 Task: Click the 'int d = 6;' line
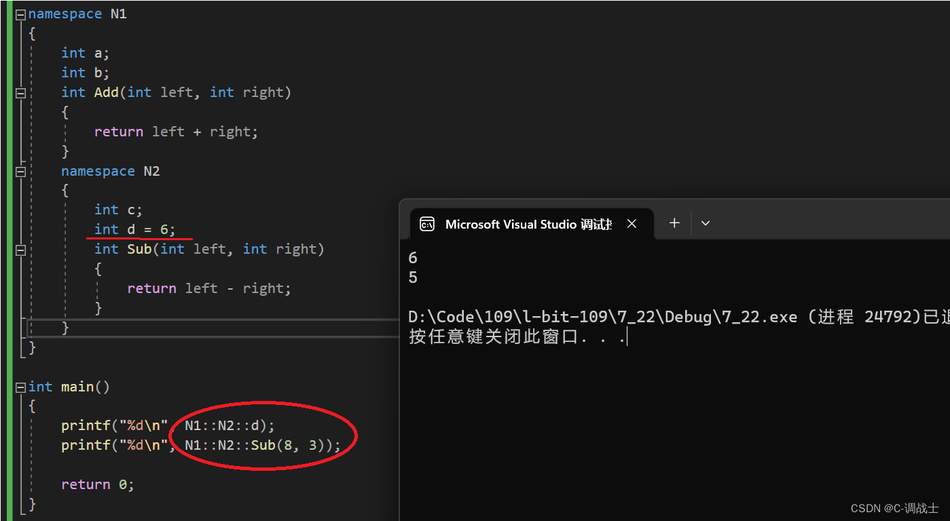[134, 230]
